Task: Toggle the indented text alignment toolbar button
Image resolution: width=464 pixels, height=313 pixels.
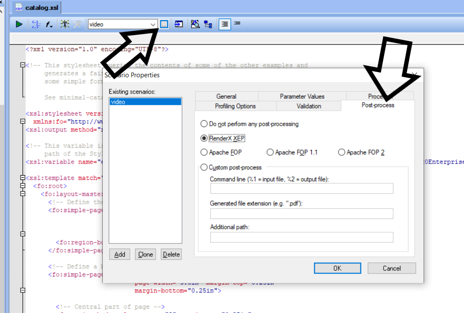Action: tap(224, 24)
